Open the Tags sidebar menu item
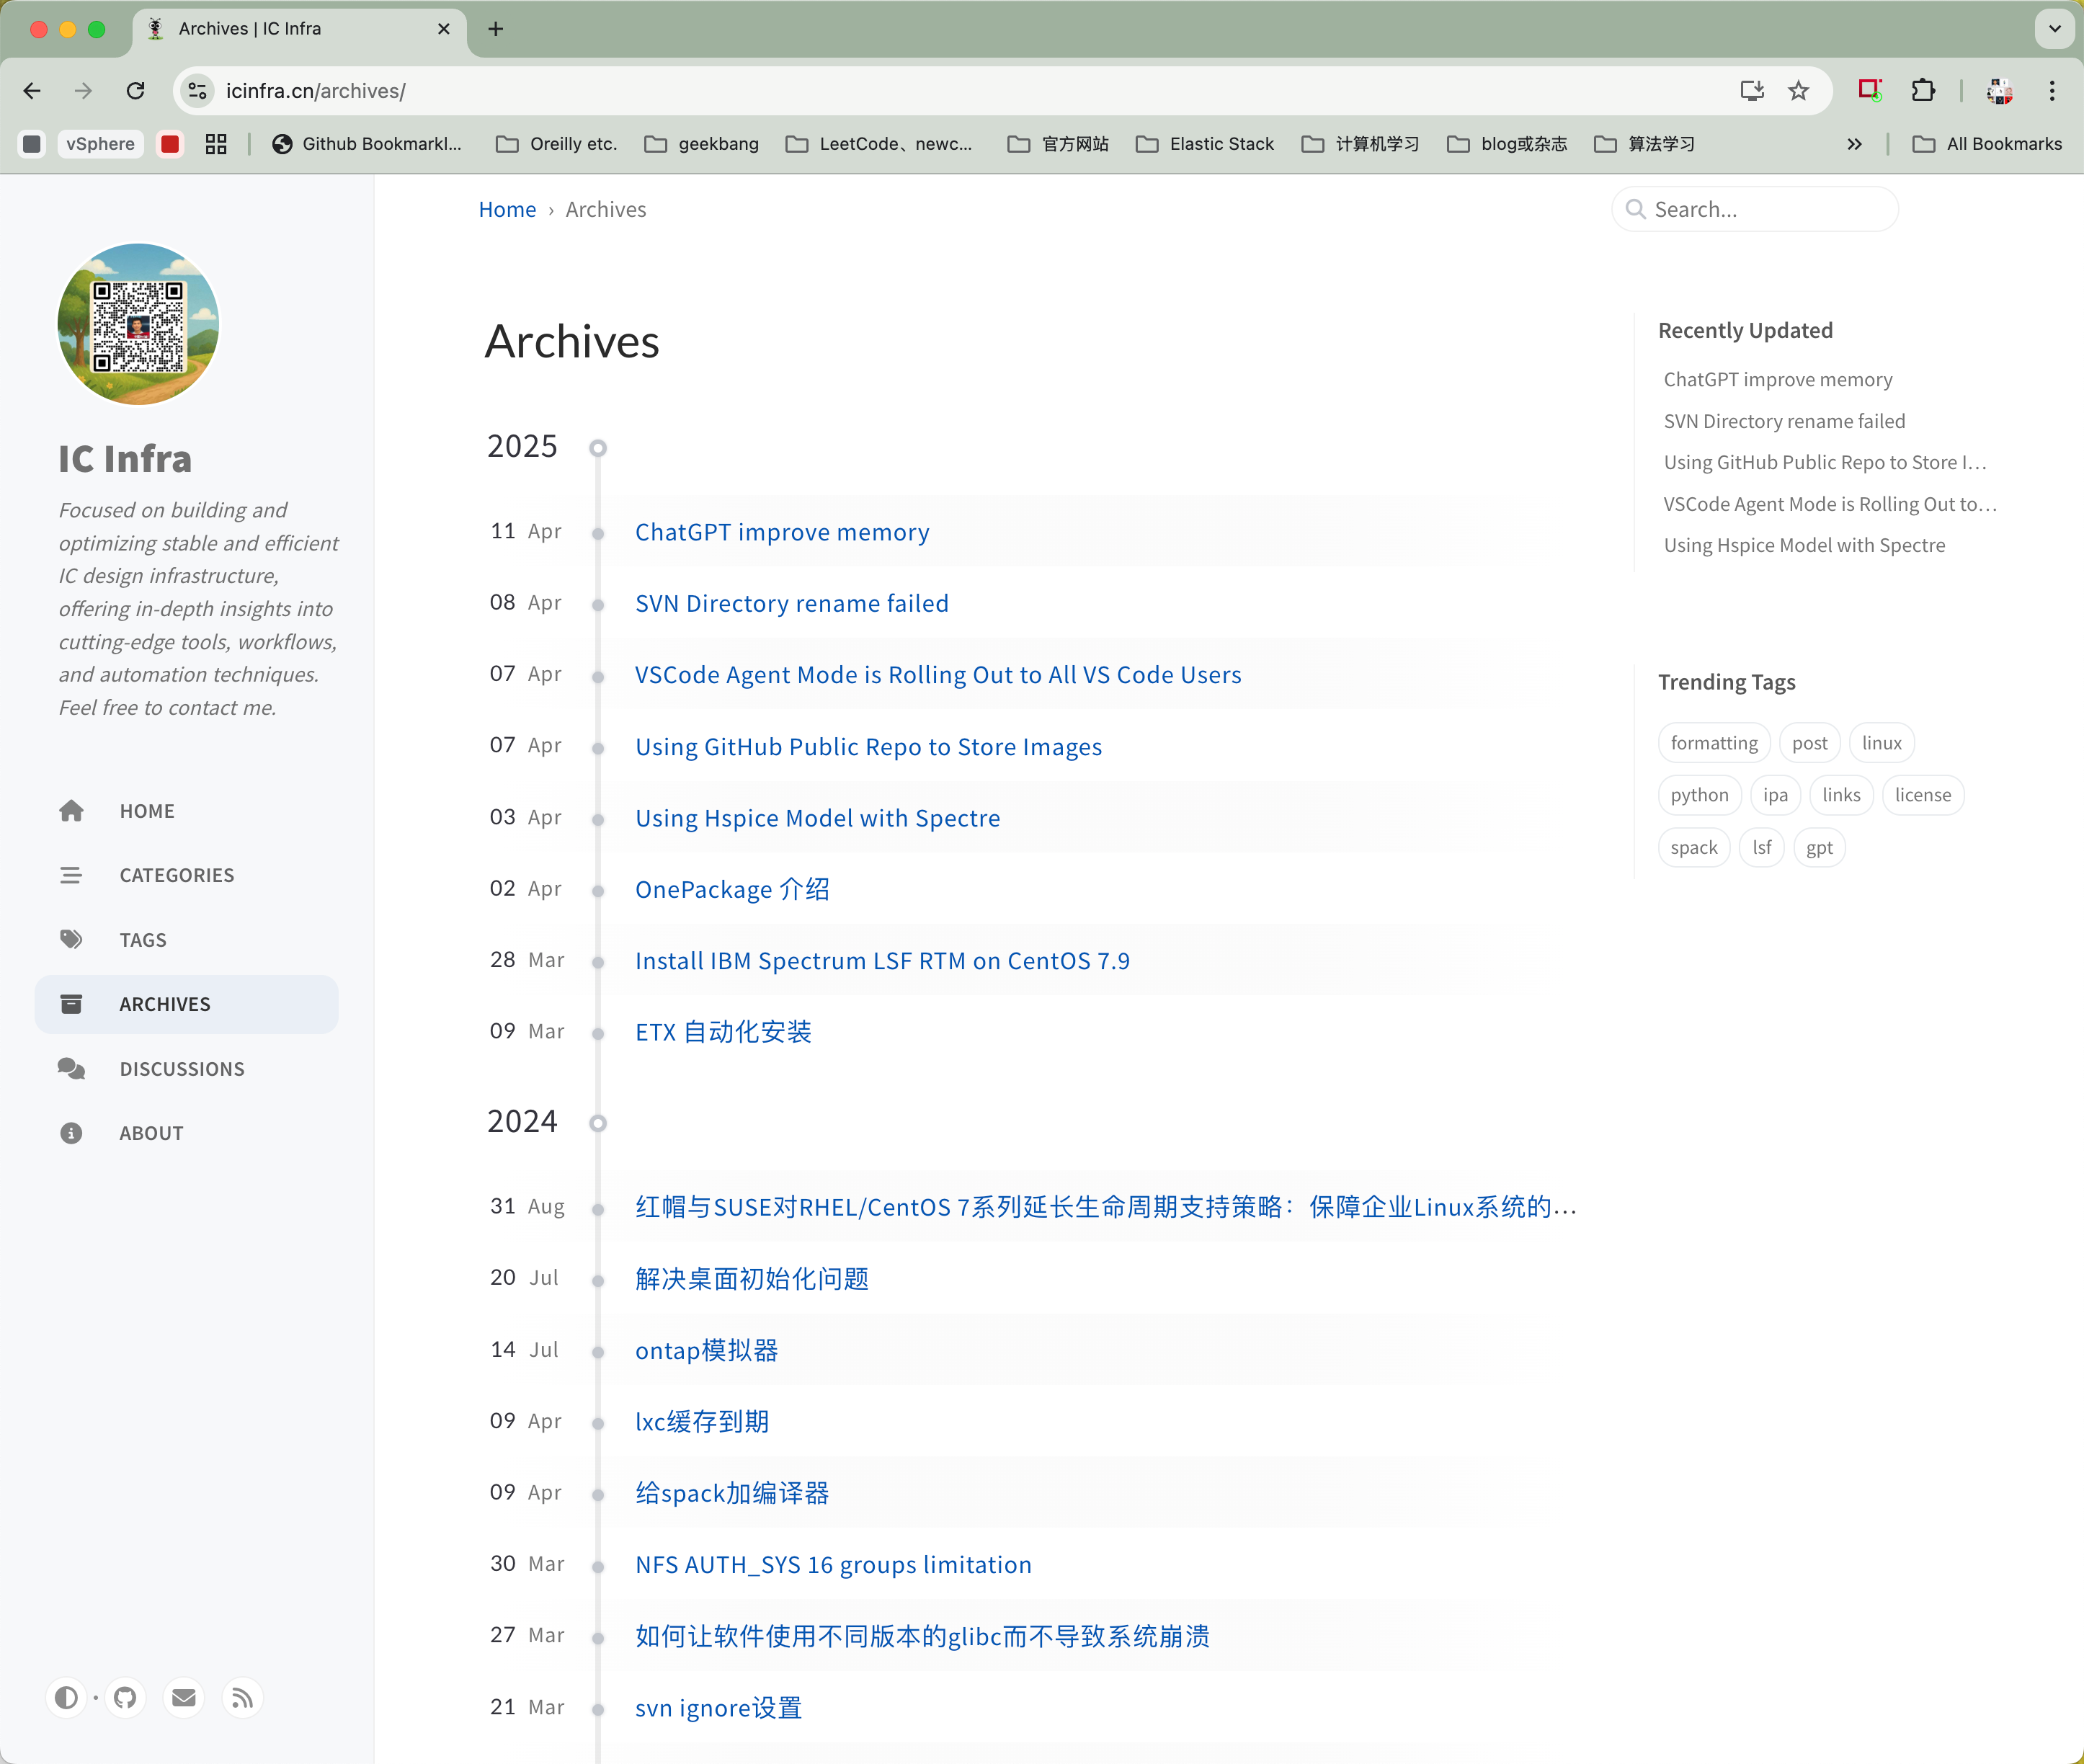 click(143, 940)
